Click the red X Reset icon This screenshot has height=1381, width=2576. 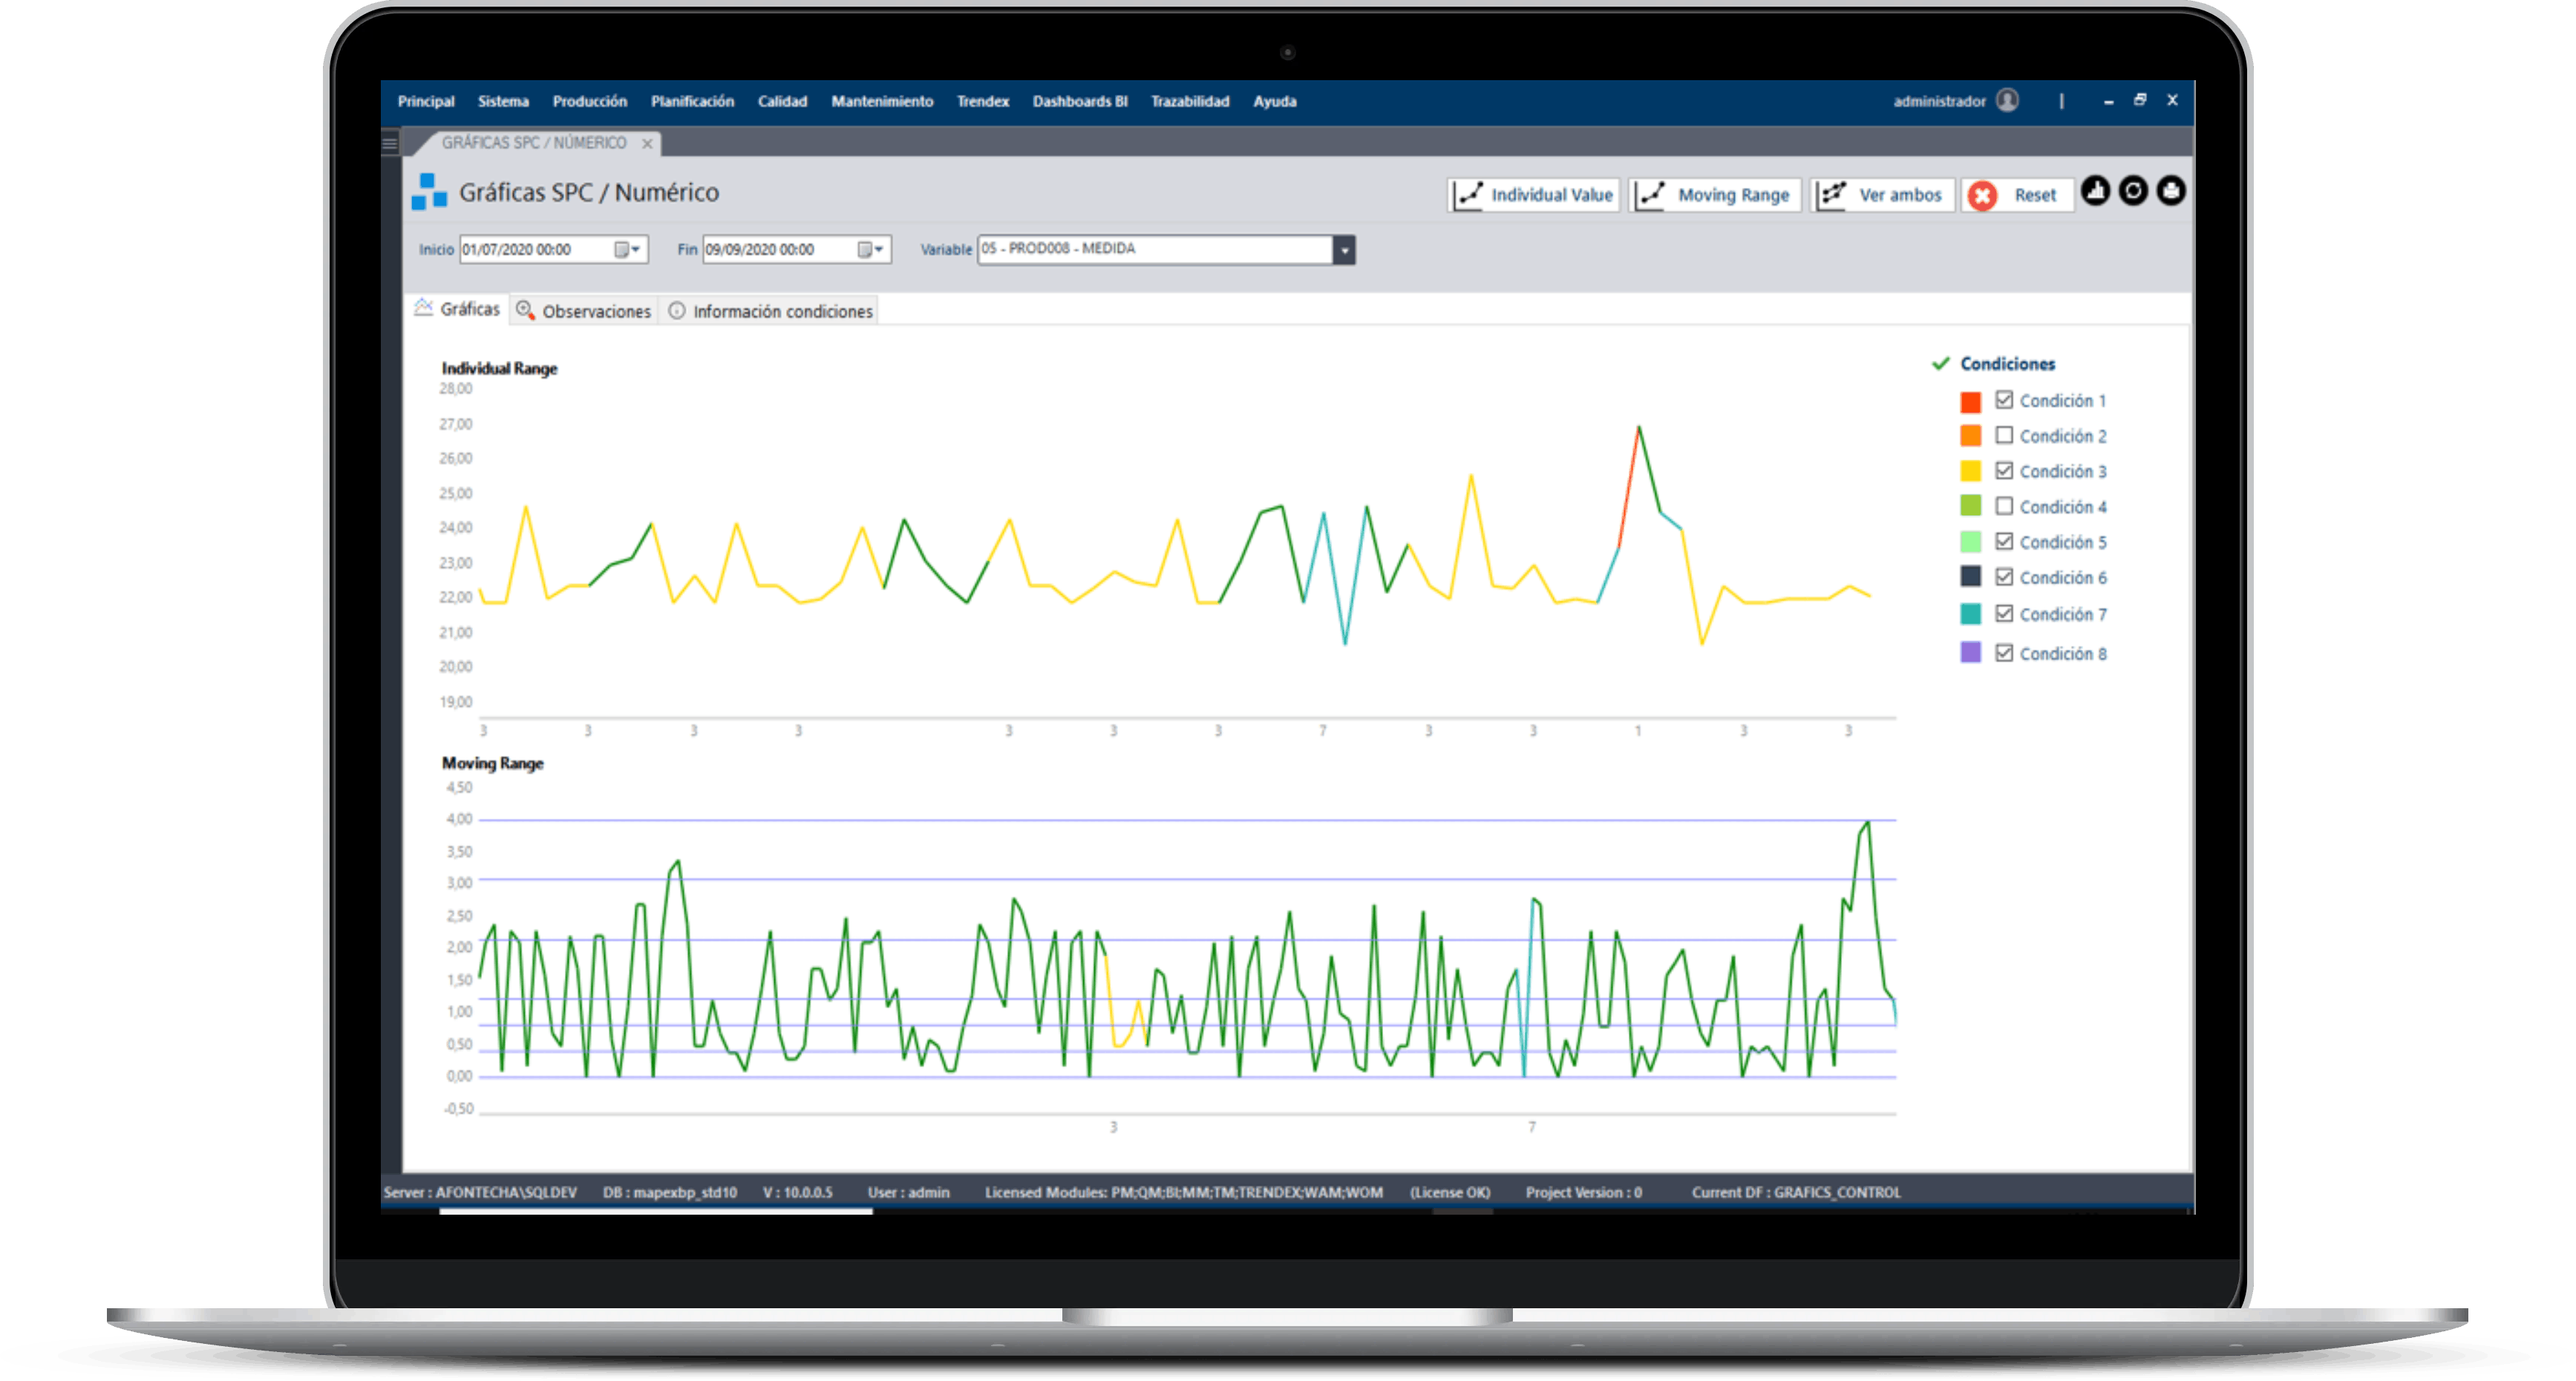[1982, 195]
